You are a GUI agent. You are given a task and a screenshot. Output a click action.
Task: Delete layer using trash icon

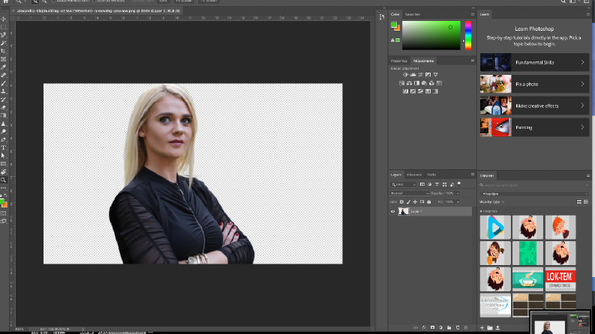(x=466, y=328)
